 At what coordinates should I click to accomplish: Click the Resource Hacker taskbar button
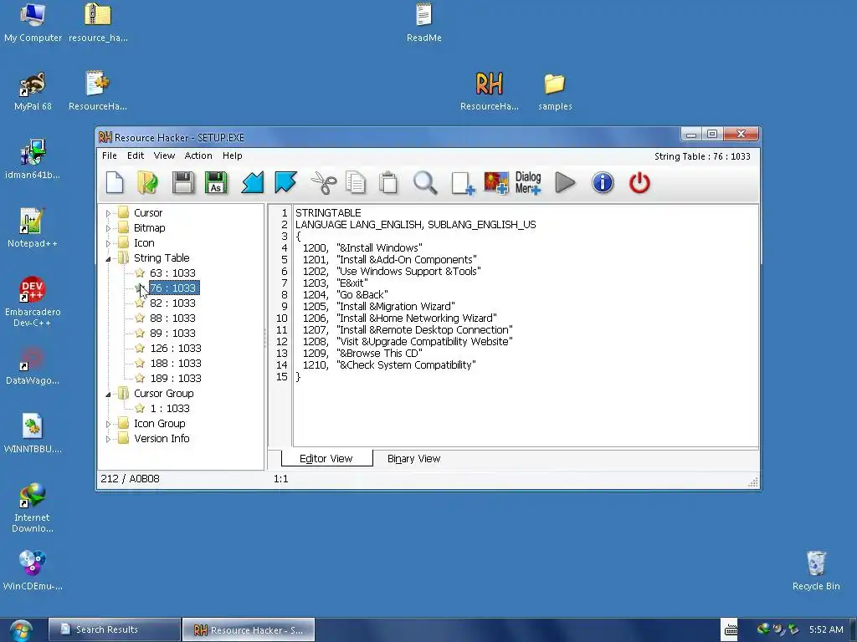coord(248,630)
